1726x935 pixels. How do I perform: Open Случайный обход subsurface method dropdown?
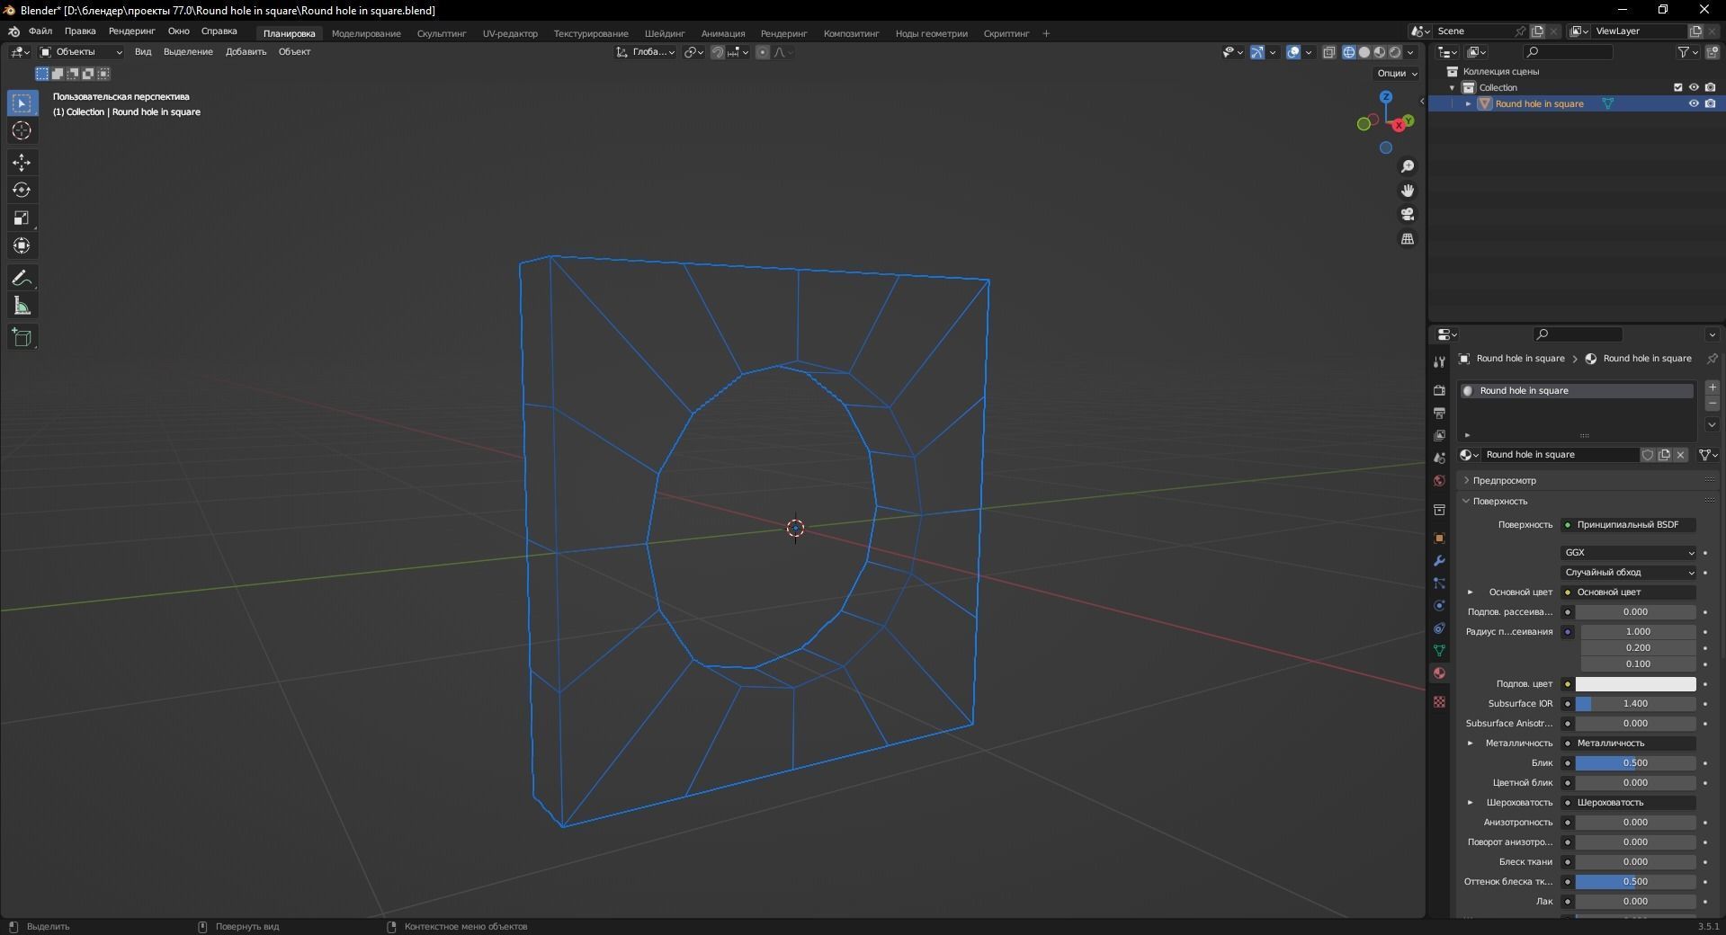coord(1628,573)
